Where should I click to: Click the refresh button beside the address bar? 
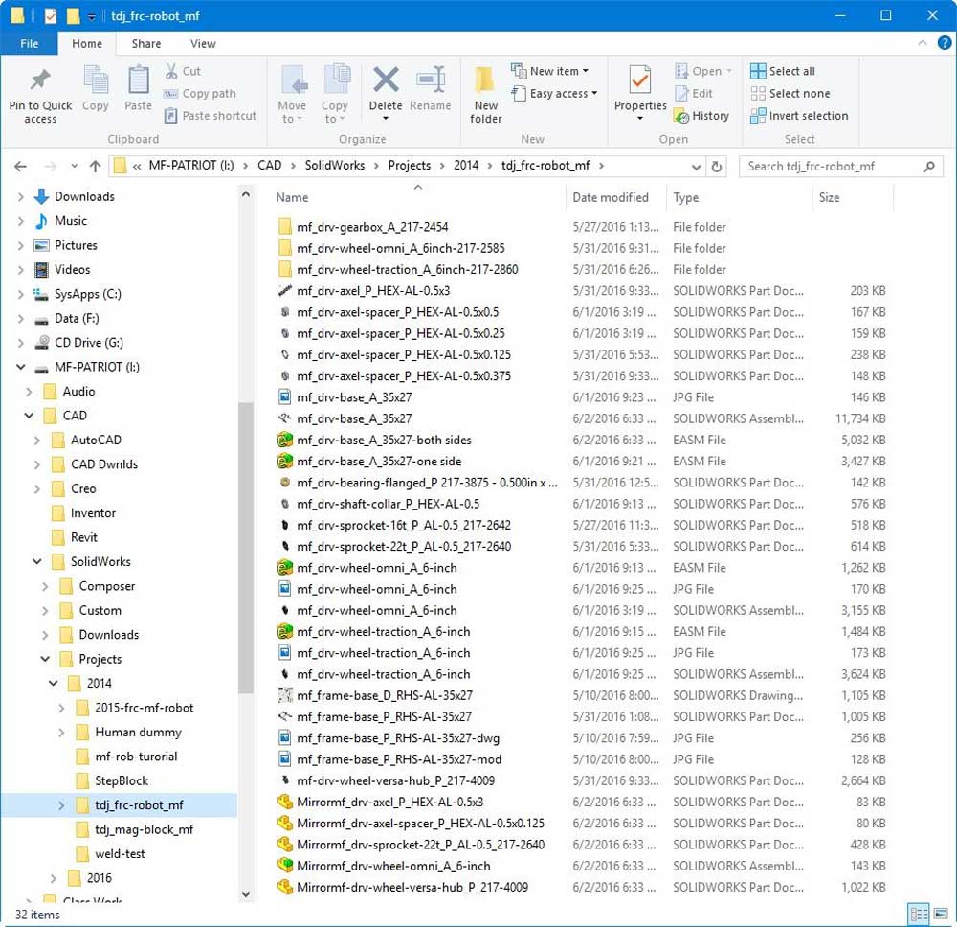tap(717, 166)
